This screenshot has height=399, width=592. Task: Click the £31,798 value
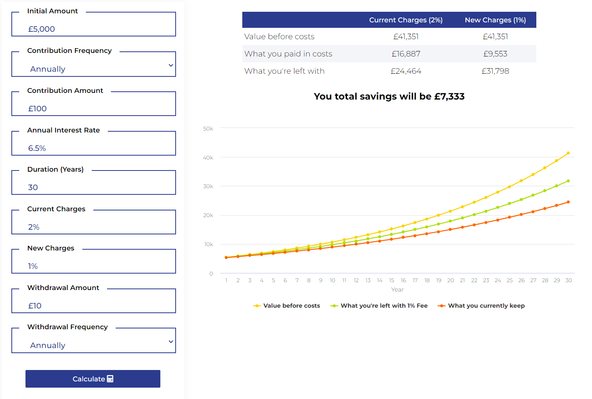[x=495, y=71]
